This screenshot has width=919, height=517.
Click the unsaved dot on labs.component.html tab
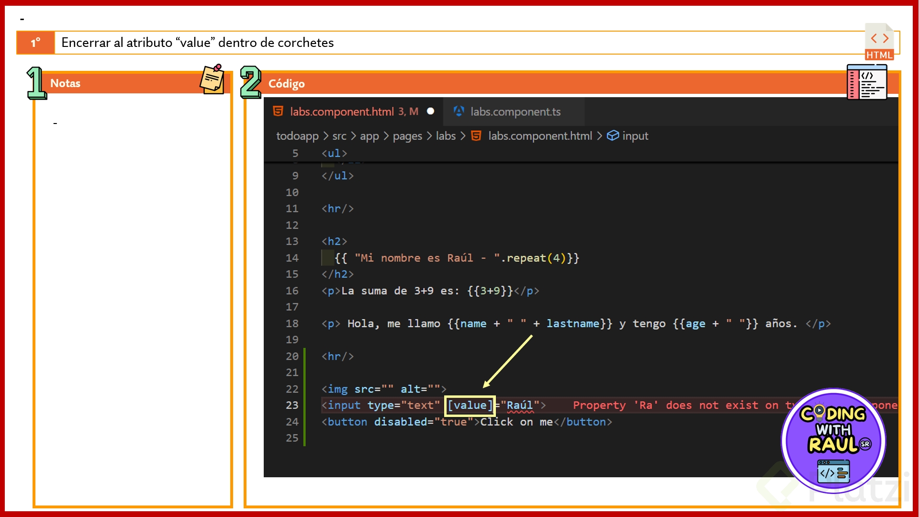pos(430,112)
